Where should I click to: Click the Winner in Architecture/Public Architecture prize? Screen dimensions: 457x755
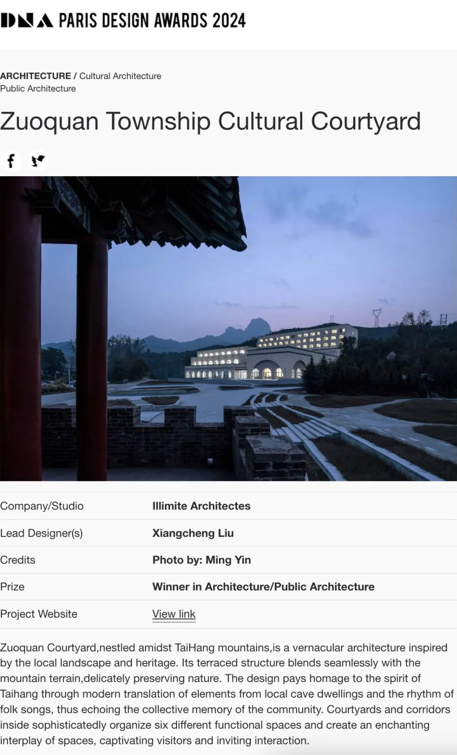(263, 587)
